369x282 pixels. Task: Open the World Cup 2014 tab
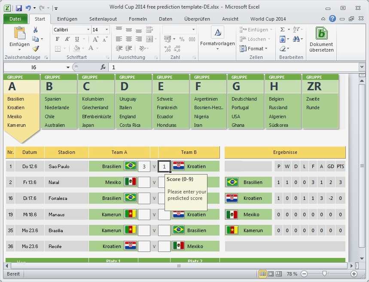click(x=268, y=19)
